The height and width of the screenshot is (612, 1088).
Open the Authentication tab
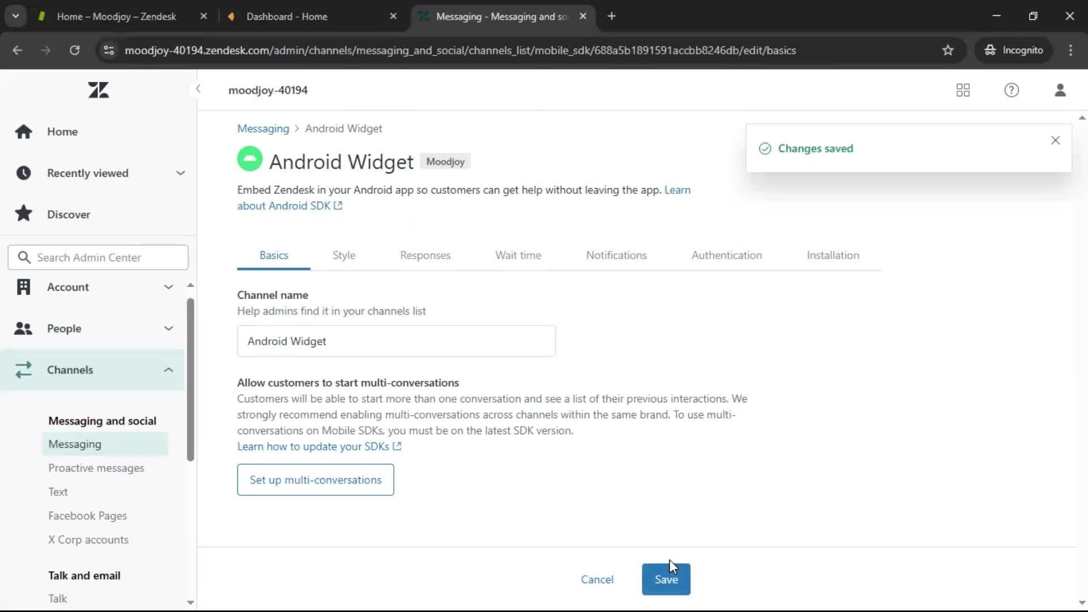click(x=726, y=256)
